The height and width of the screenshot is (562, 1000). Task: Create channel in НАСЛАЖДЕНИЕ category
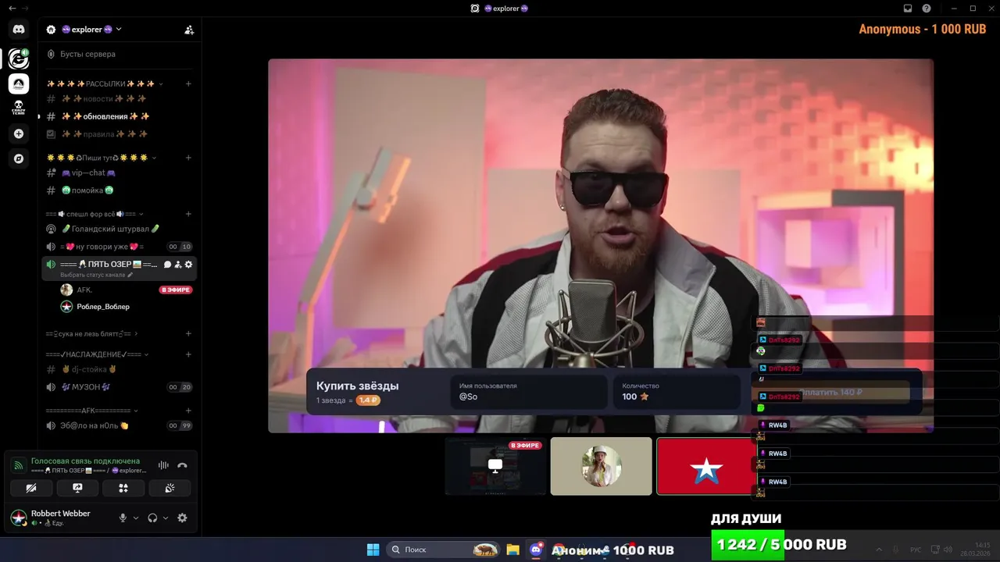[x=188, y=354]
